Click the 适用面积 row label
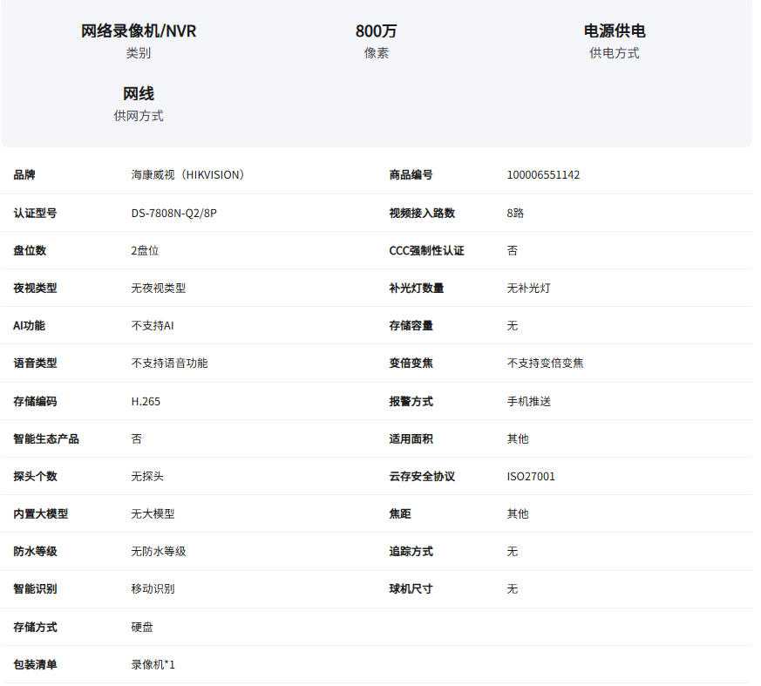Viewport: 761px width, 686px height. pyautogui.click(x=411, y=438)
